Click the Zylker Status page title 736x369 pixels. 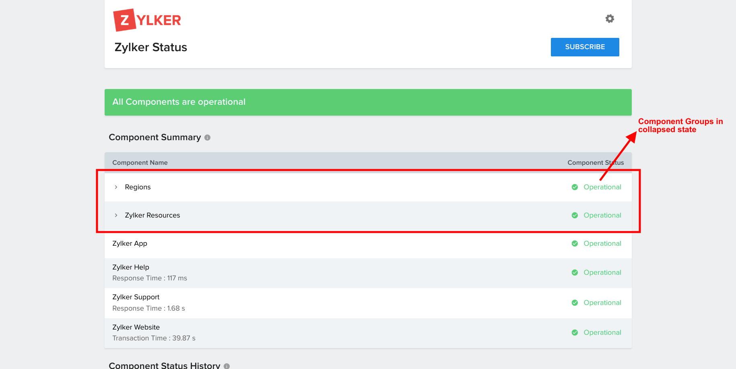pyautogui.click(x=151, y=48)
